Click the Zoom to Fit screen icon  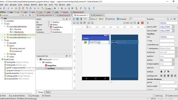(x=135, y=23)
